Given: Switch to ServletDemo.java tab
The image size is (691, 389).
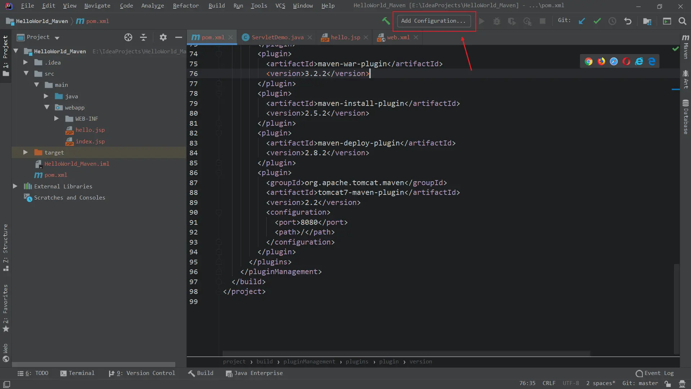Looking at the screenshot, I should [277, 37].
